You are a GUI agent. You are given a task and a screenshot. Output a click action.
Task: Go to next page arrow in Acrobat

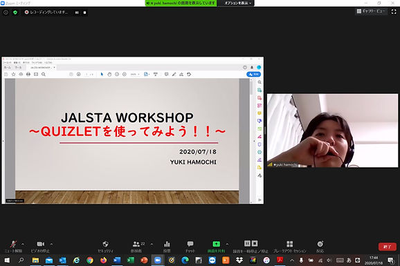(79, 74)
